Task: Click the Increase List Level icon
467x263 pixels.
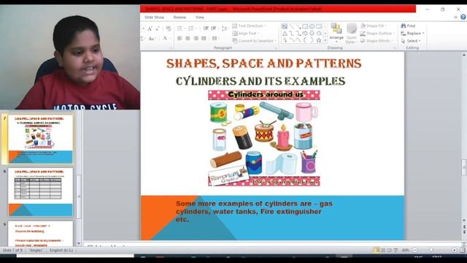Action: click(x=214, y=28)
